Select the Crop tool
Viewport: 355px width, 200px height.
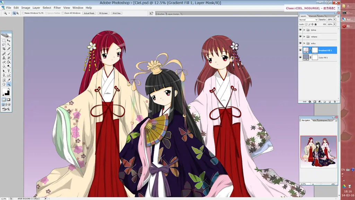coord(4,49)
